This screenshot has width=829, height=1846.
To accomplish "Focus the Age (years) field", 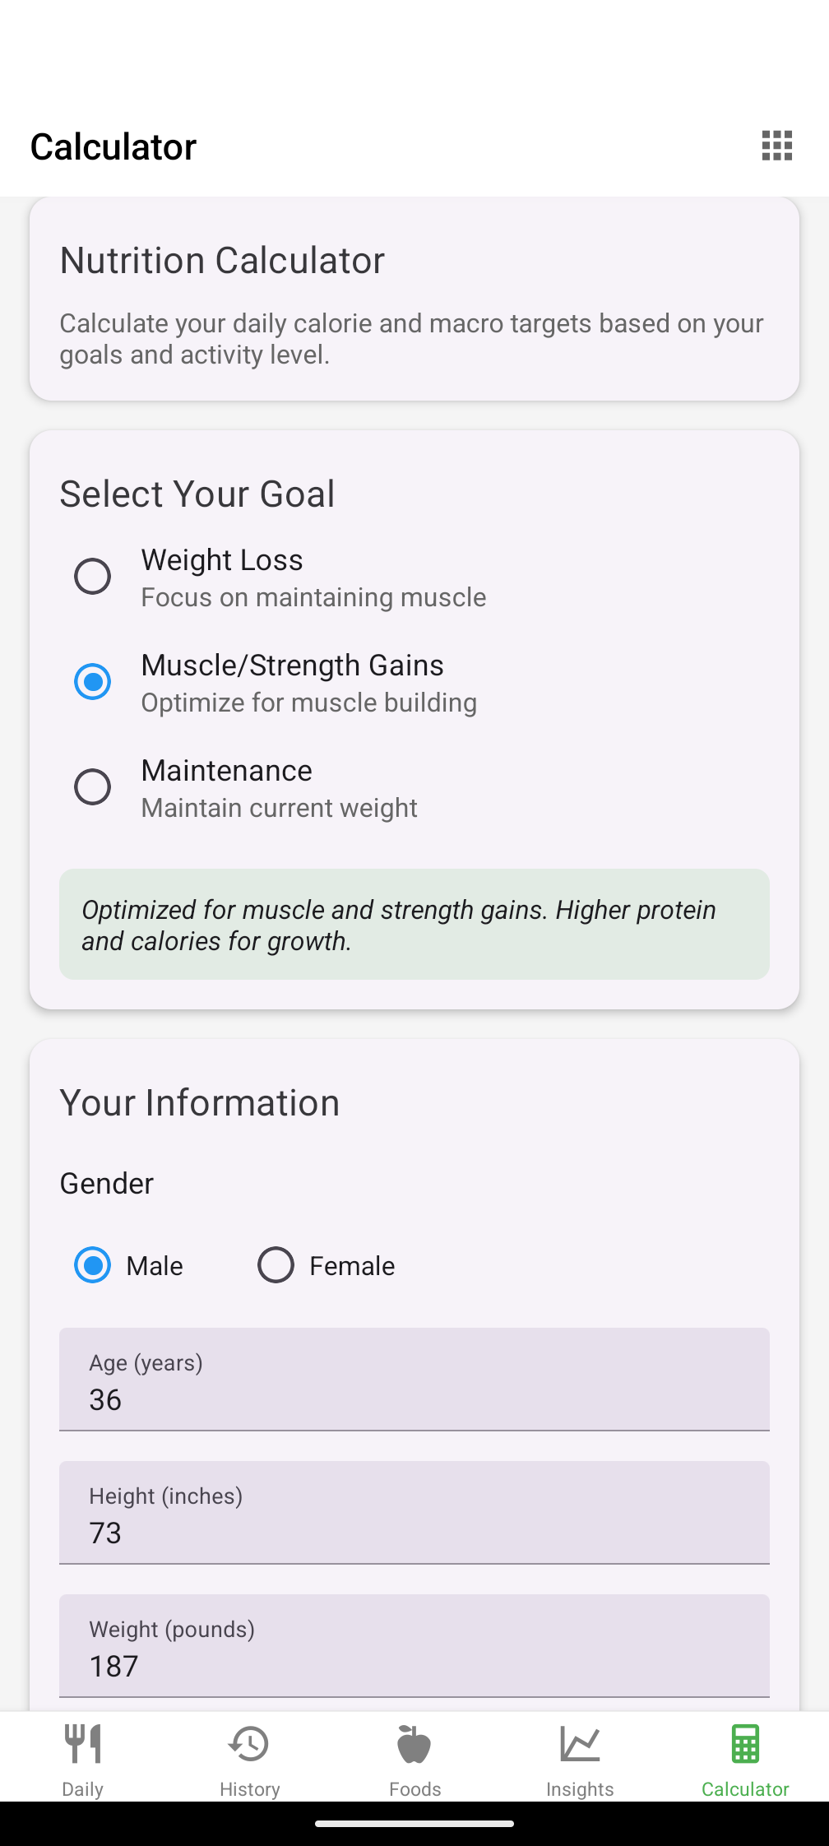I will point(414,1380).
